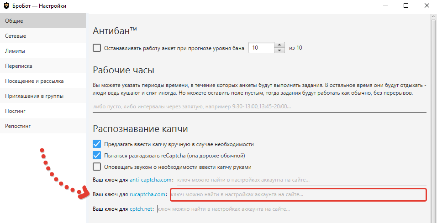Open the Общие settings tab
The width and height of the screenshot is (437, 223).
coord(43,21)
